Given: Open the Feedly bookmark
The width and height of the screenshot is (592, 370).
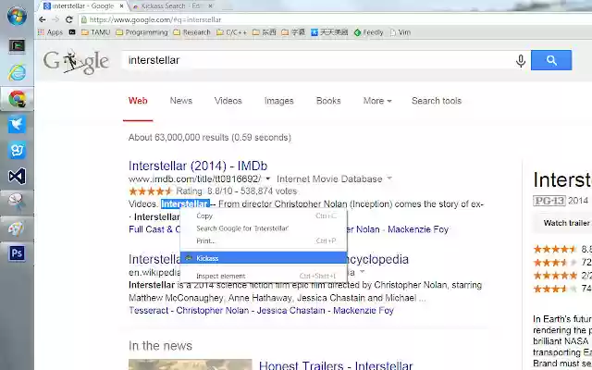Looking at the screenshot, I should click(x=369, y=32).
